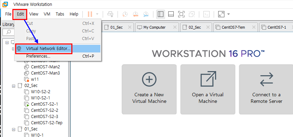Open the stretch display dropdown arrow
Viewport: 293px width, 137px height.
pyautogui.click(x=228, y=14)
